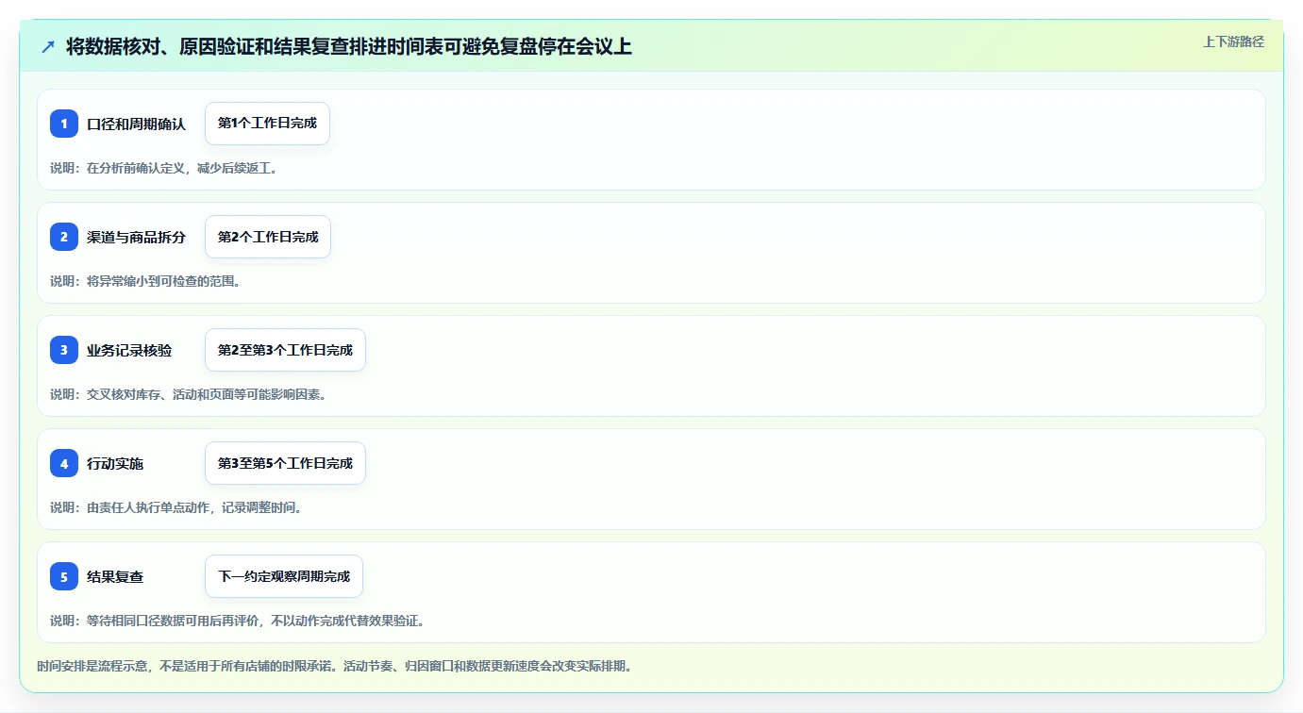
Task: Click the note 等待相同口径数据可用后再评价
Action: [x=238, y=621]
